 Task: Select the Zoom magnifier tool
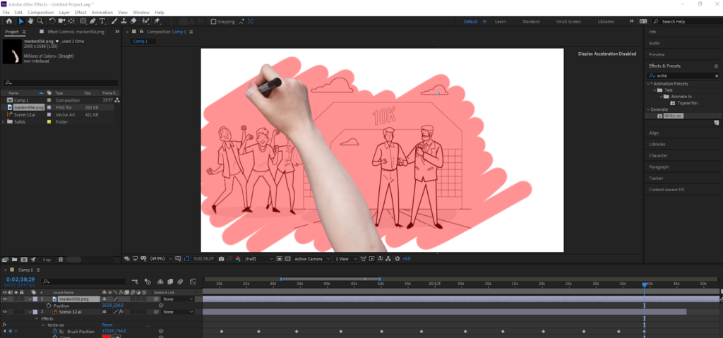click(40, 21)
